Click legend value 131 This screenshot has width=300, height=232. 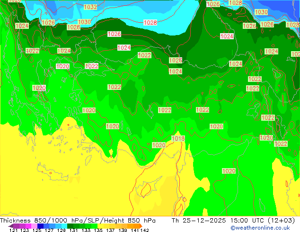pyautogui.click(x=74, y=230)
